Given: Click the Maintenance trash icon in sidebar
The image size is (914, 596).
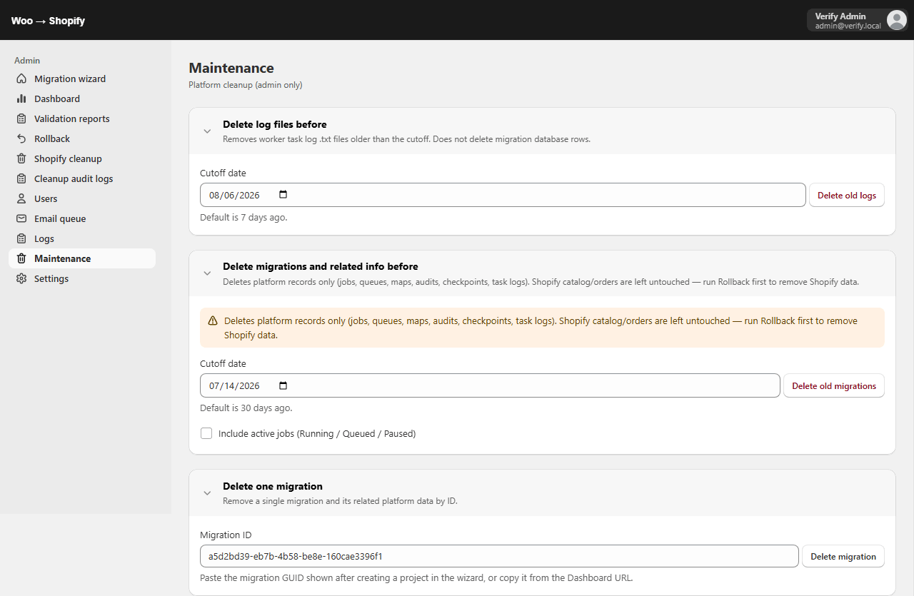Looking at the screenshot, I should [x=21, y=259].
